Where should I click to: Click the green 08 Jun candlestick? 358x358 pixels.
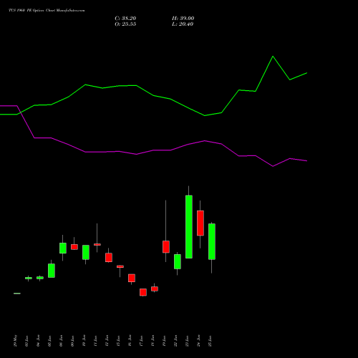[x=63, y=248]
